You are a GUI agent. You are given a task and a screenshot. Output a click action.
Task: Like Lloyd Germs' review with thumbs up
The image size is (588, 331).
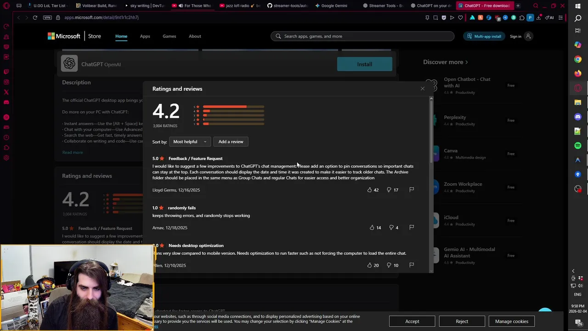tap(369, 190)
